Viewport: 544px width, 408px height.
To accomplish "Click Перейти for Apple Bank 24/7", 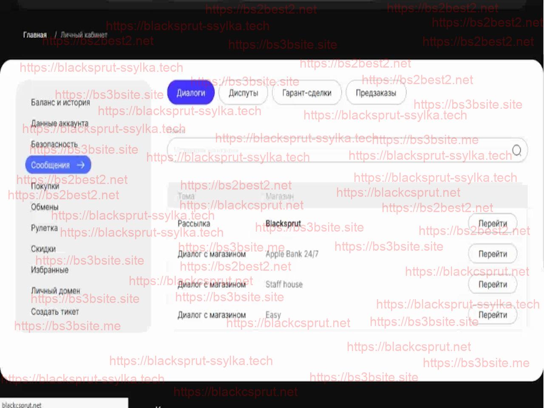I will [x=493, y=254].
